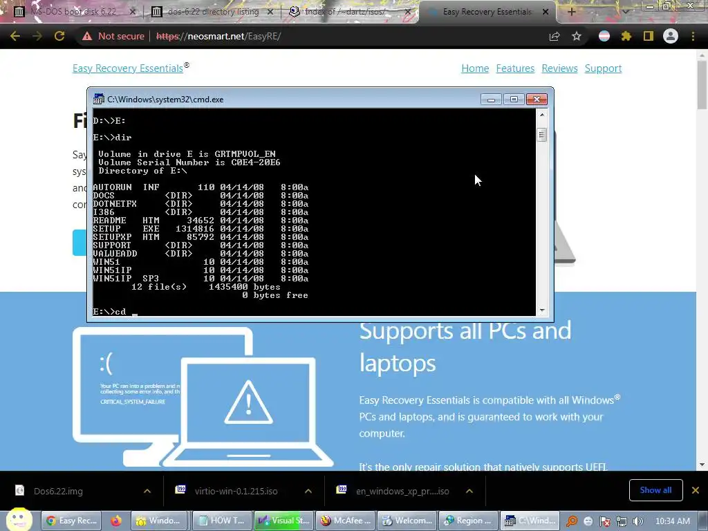Close the Index of /~dartz/isos/ tab
708x531 pixels.
(408, 12)
